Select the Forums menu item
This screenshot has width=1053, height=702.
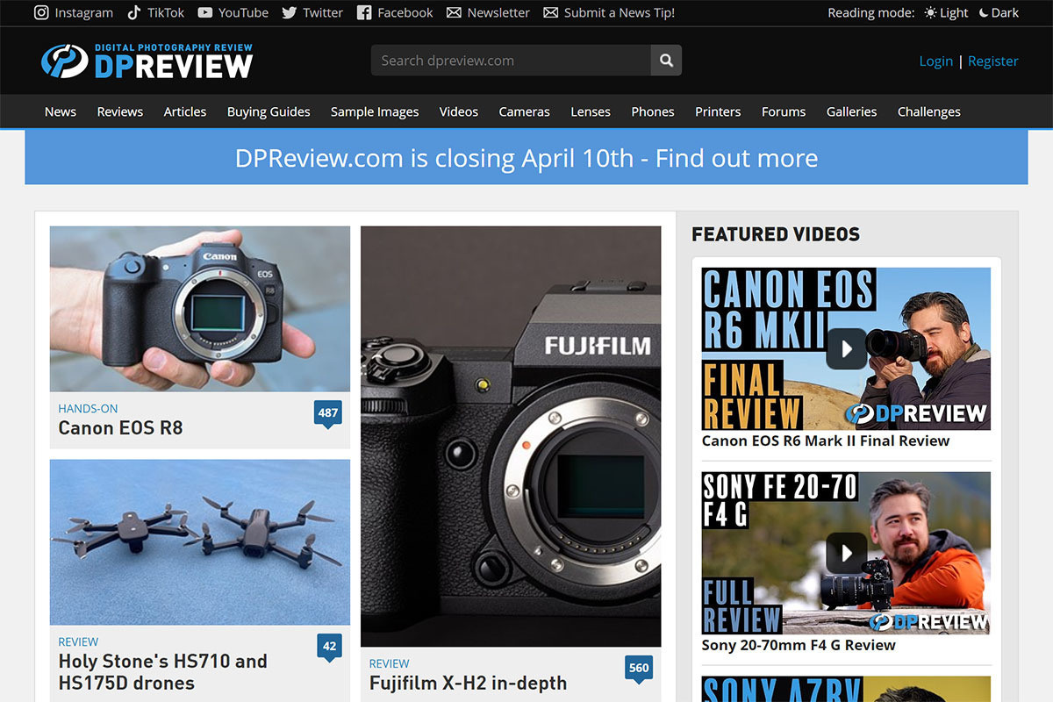tap(783, 111)
